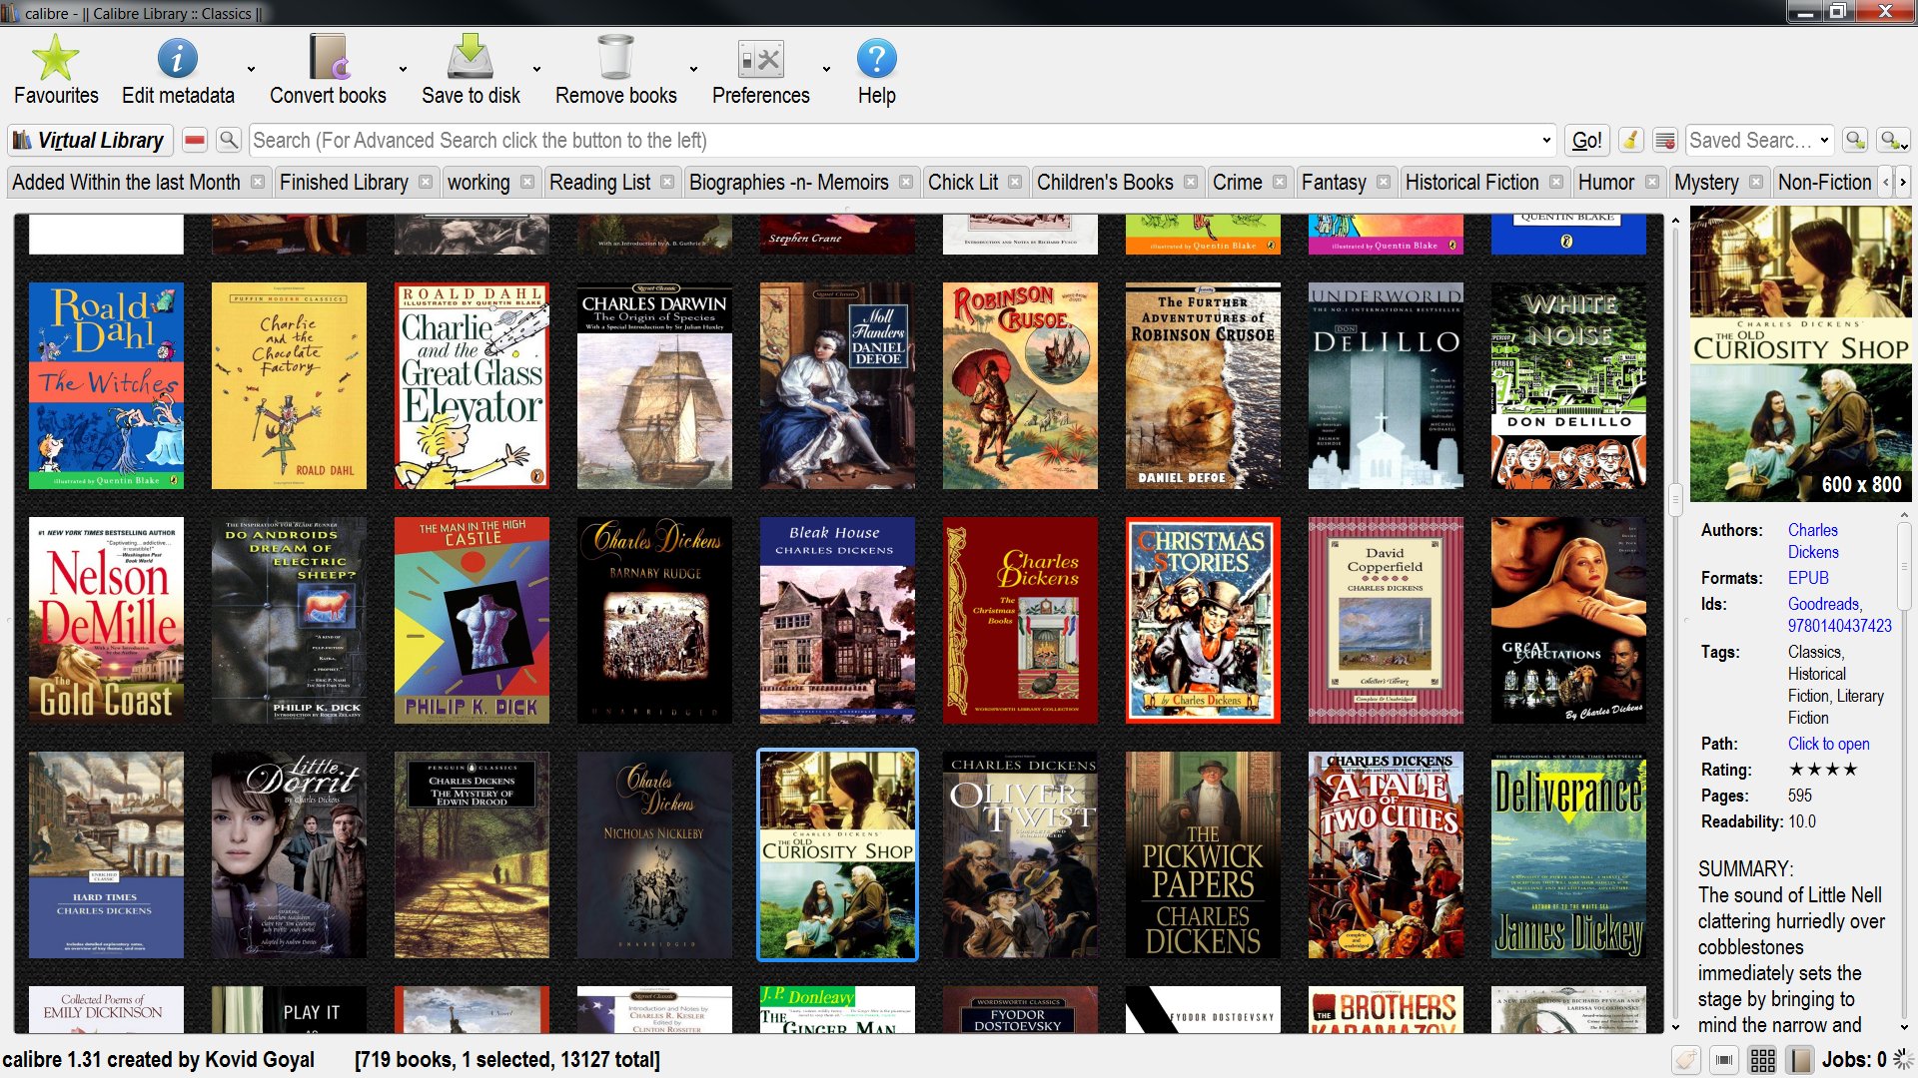Click the Edit metadata icon

tap(177, 58)
